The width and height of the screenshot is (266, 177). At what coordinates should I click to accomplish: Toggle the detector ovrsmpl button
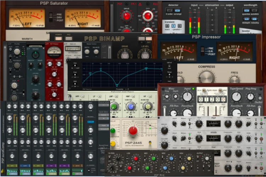177,10
